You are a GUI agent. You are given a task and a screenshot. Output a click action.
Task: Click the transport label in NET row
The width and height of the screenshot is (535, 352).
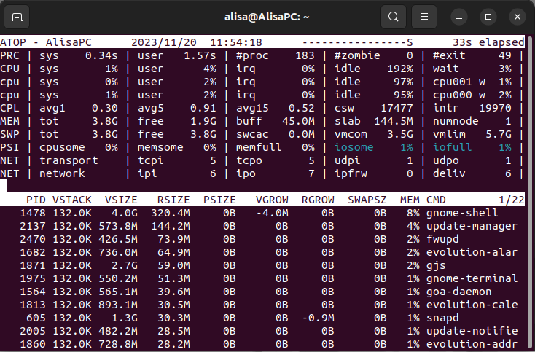(69, 160)
